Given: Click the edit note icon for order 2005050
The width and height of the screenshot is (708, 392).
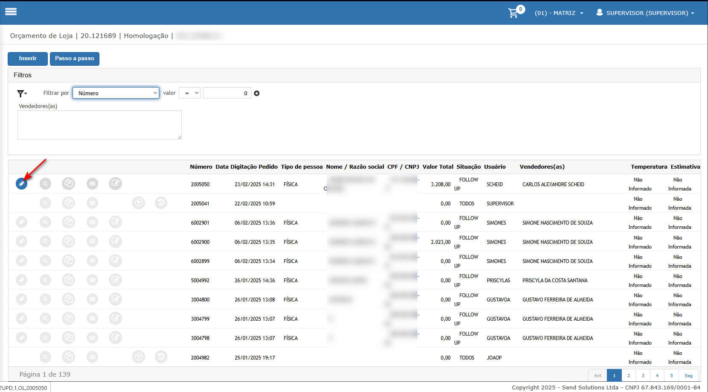Looking at the screenshot, I should [115, 184].
